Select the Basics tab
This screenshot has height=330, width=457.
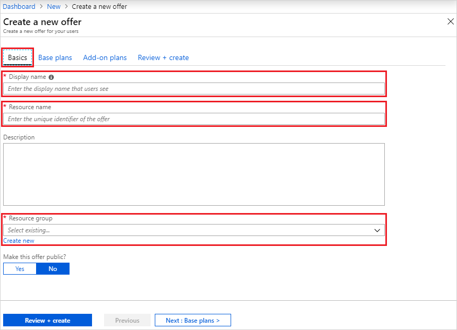point(17,57)
